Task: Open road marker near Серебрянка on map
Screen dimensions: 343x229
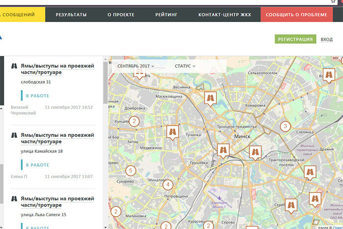Action: pos(291,206)
